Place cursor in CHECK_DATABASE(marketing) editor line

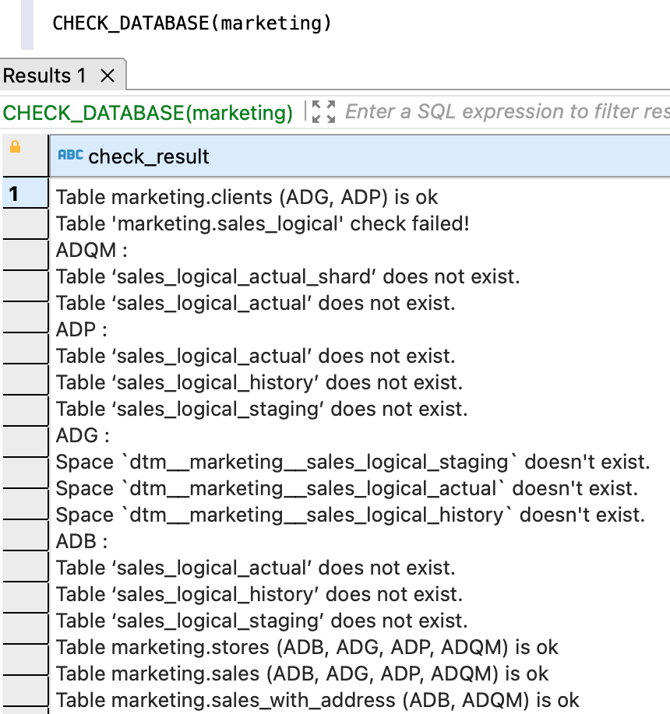point(192,23)
